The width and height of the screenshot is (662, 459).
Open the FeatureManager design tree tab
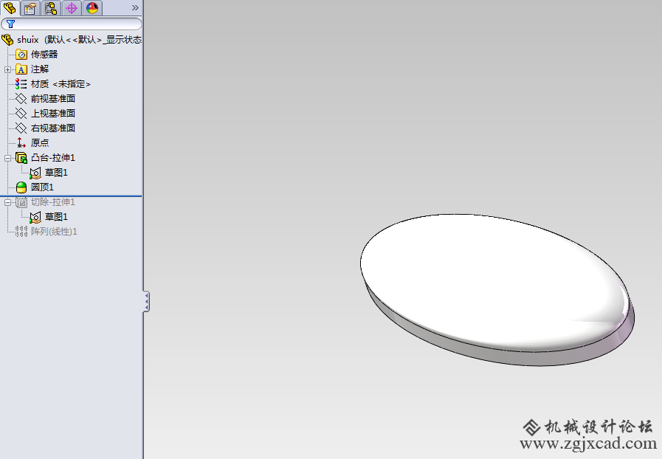click(10, 8)
